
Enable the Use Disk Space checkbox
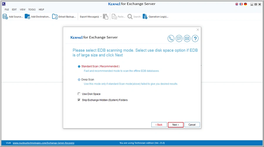pos(79,94)
